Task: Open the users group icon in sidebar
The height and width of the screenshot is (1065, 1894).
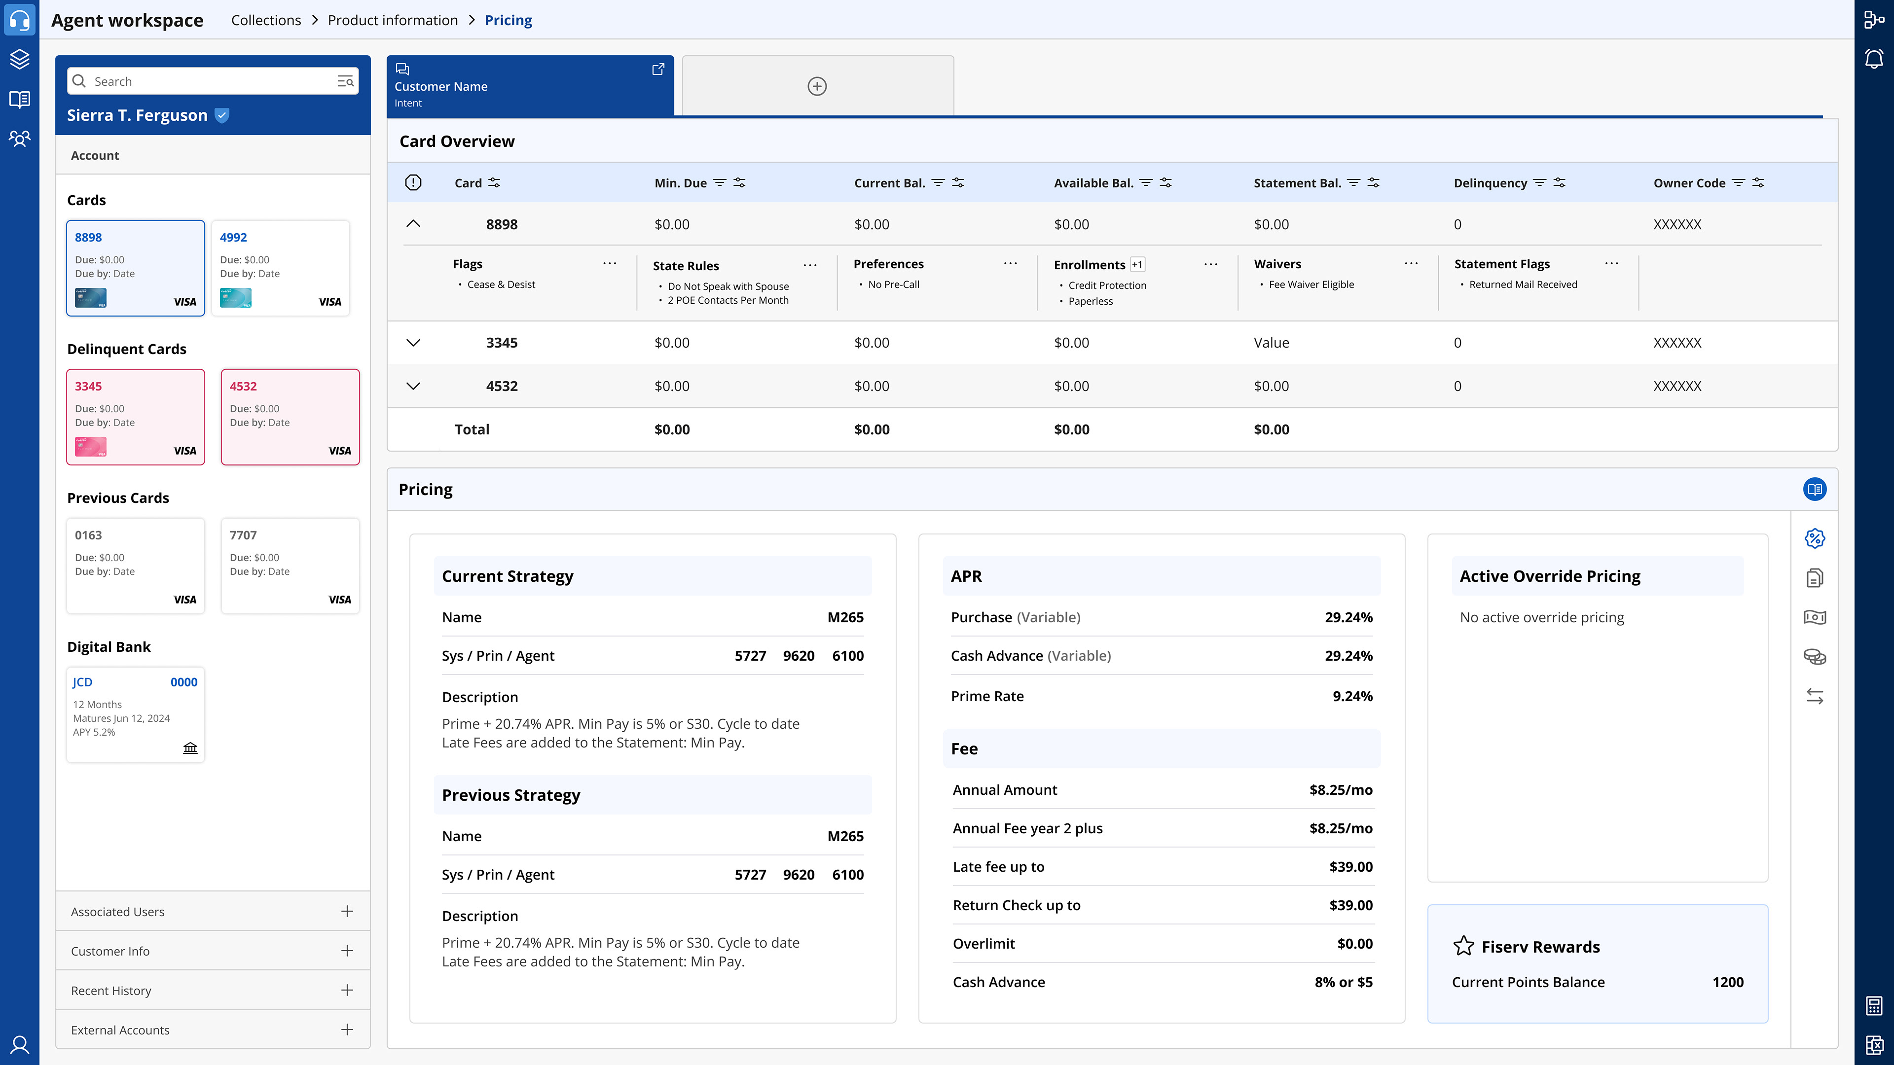Action: 20,138
